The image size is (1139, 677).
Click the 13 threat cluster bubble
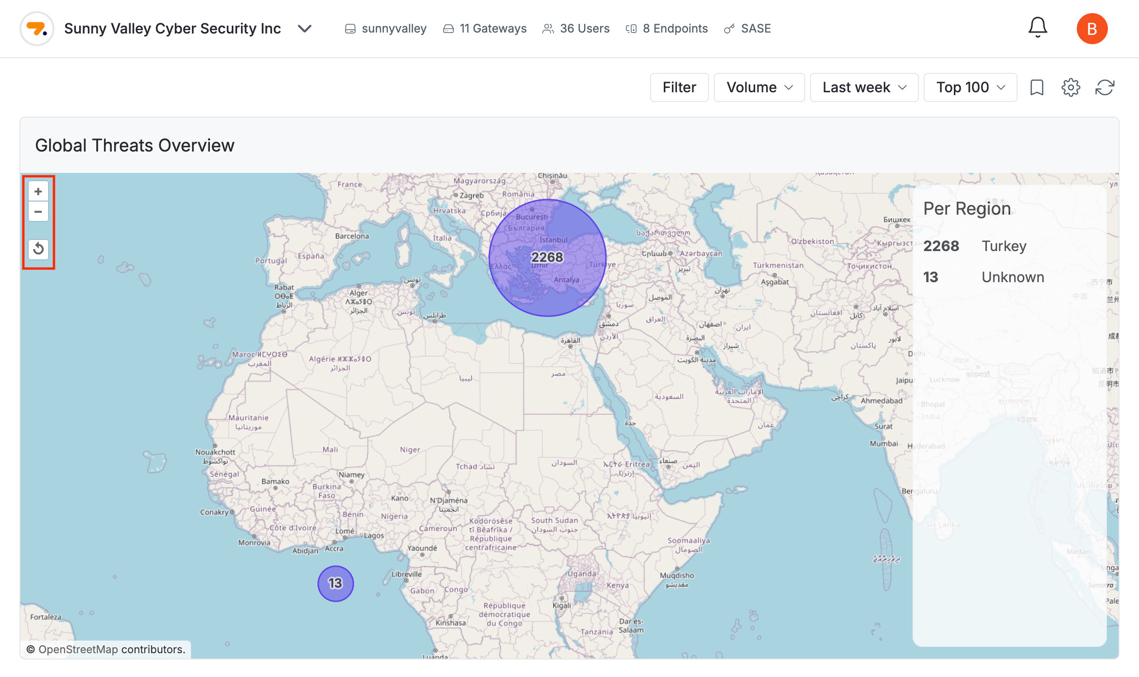pyautogui.click(x=335, y=583)
